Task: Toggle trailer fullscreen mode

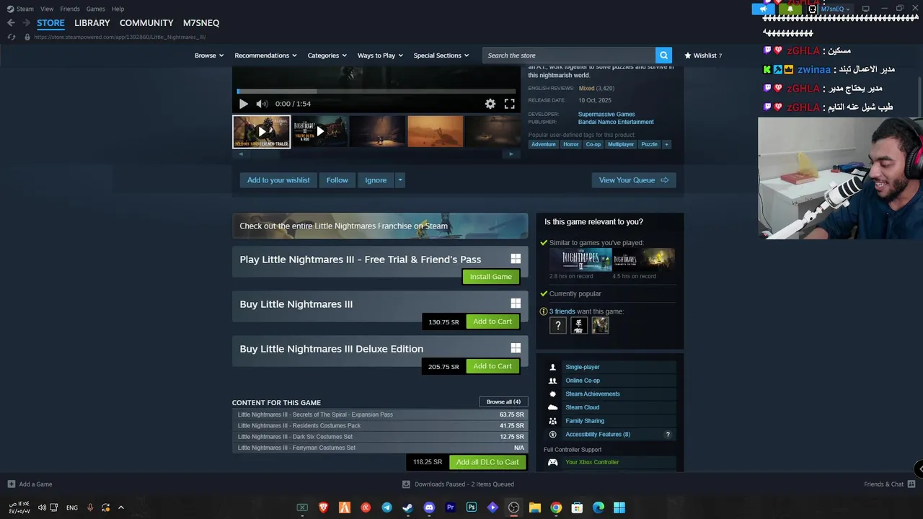Action: pyautogui.click(x=509, y=104)
